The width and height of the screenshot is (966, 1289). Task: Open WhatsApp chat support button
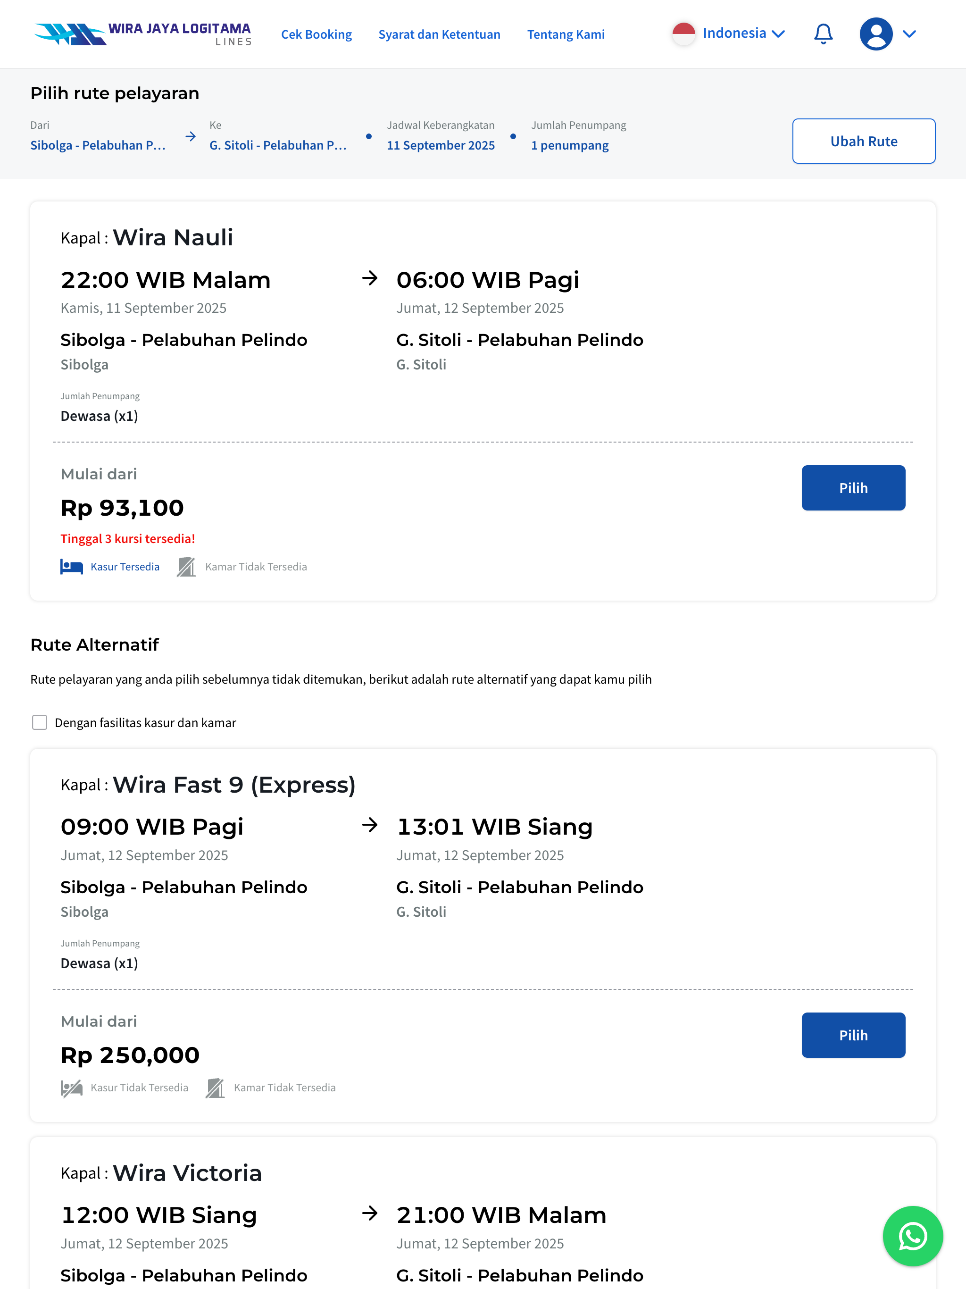tap(912, 1236)
